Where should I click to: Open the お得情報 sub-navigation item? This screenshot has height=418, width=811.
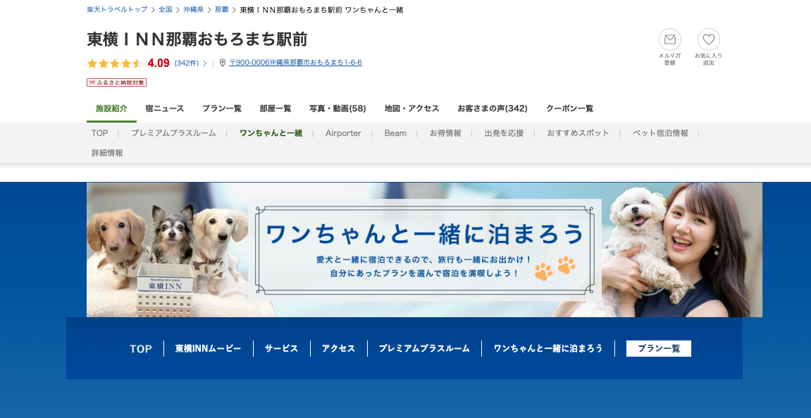[445, 133]
